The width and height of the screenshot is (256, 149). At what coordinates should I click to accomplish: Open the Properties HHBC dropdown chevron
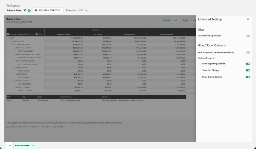coord(86,10)
